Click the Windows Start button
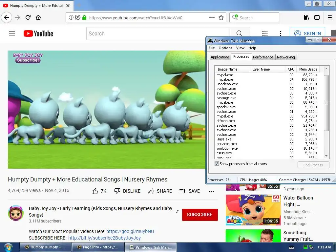This screenshot has height=252, width=336. click(8, 248)
